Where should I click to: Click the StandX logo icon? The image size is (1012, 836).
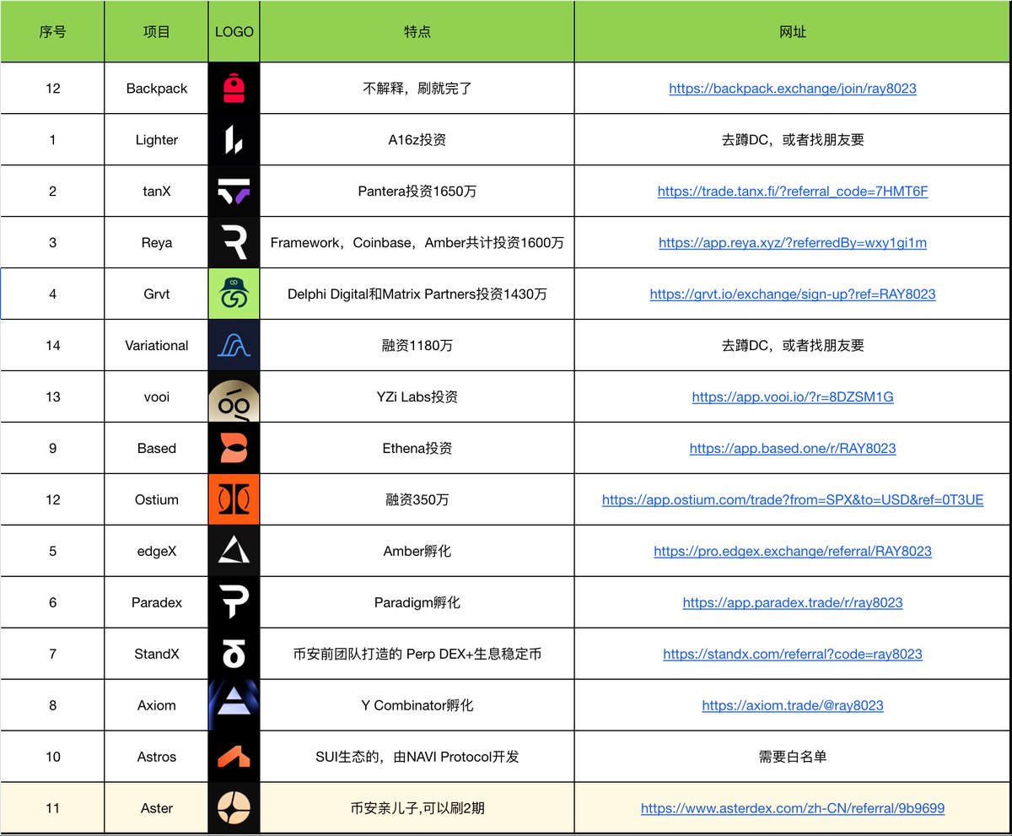click(x=234, y=654)
